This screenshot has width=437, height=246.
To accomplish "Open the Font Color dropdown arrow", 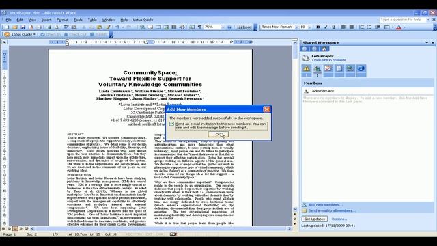I will (x=404, y=27).
